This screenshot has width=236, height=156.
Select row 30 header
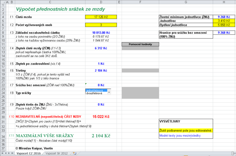coord(3,117)
